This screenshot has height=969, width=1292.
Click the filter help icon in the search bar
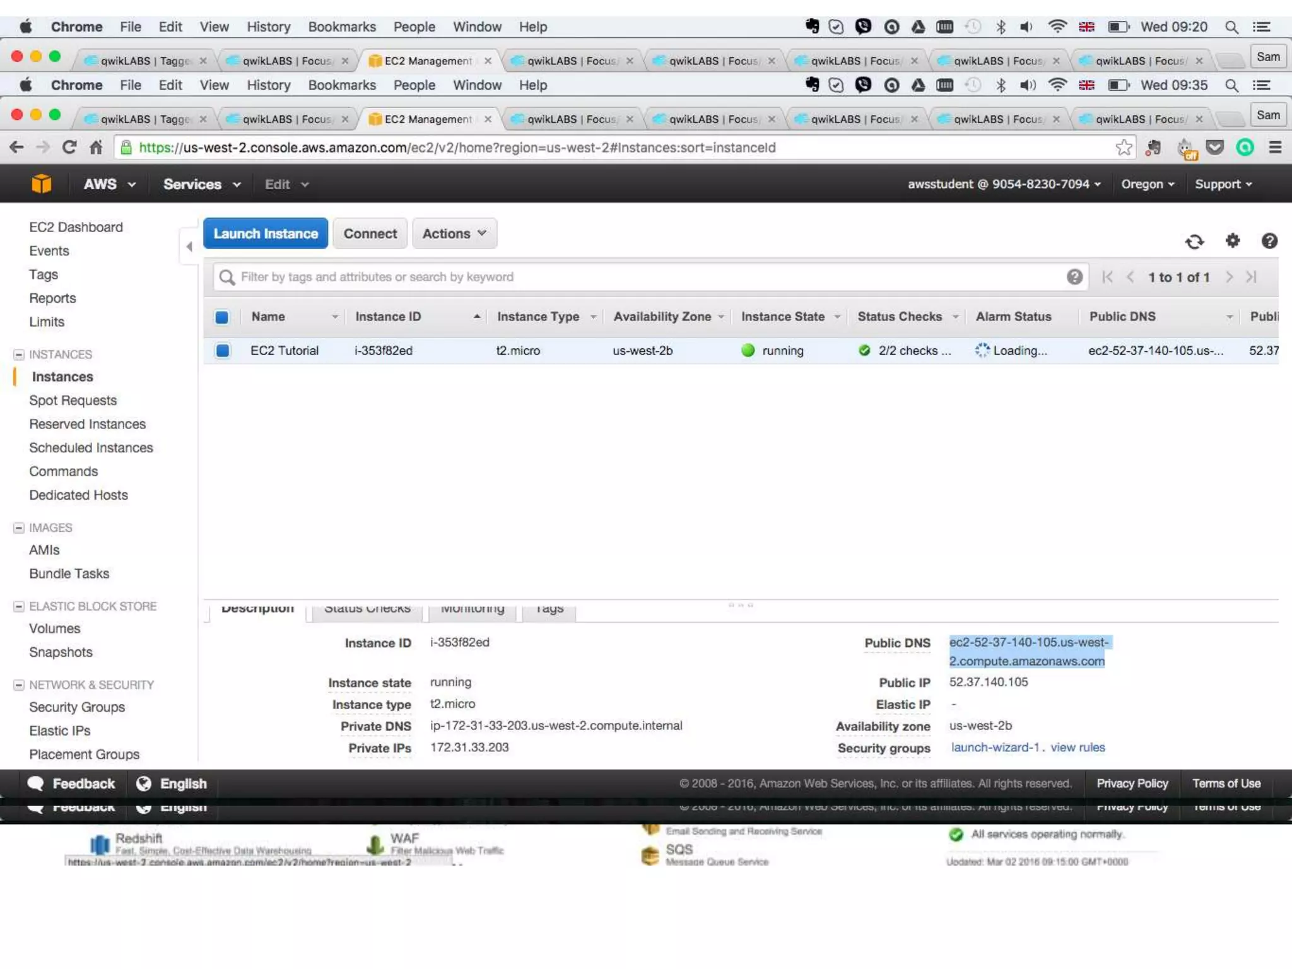(1074, 276)
